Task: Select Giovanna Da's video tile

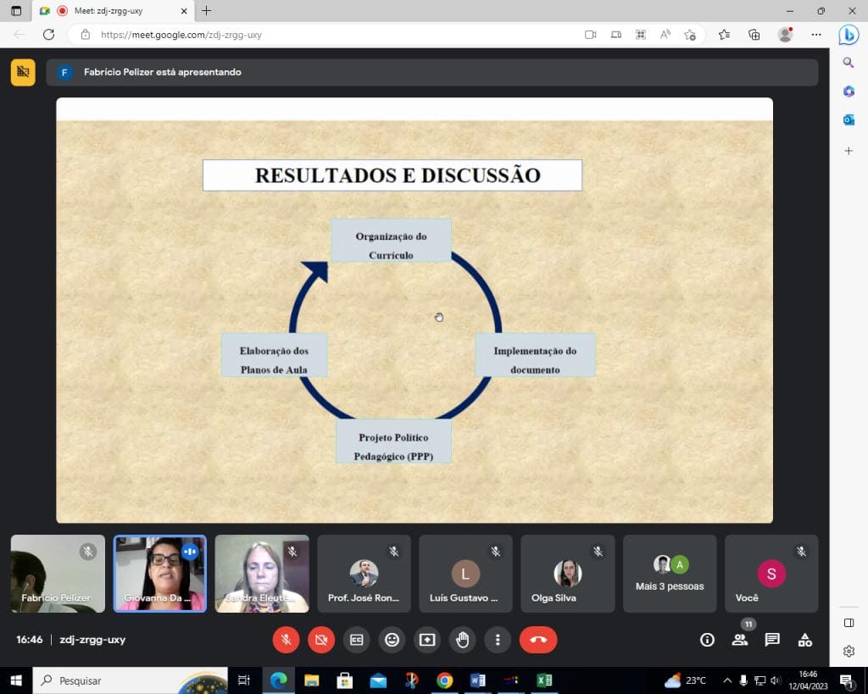Action: coord(160,574)
